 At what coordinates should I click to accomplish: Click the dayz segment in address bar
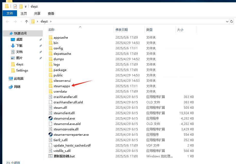coord(44,21)
